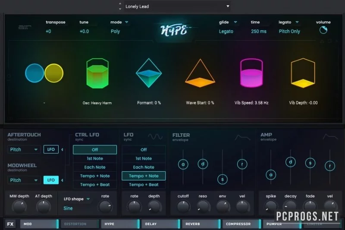The height and width of the screenshot is (230, 345).
Task: Click the MW depth knob
Action: point(19,207)
